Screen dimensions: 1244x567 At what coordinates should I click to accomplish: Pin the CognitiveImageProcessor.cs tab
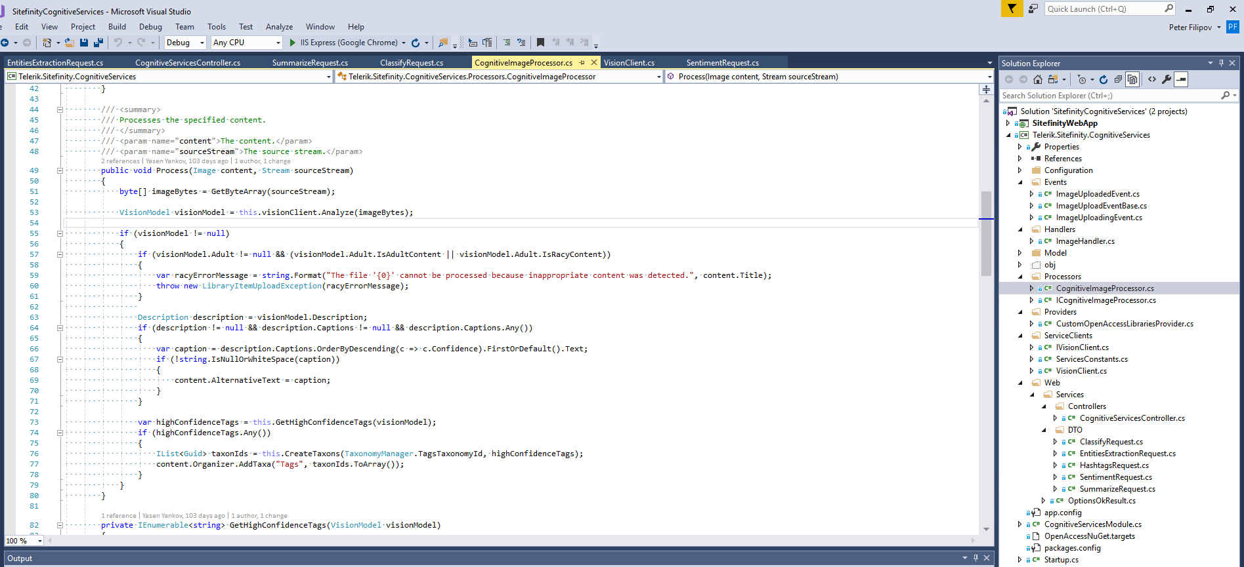point(582,63)
